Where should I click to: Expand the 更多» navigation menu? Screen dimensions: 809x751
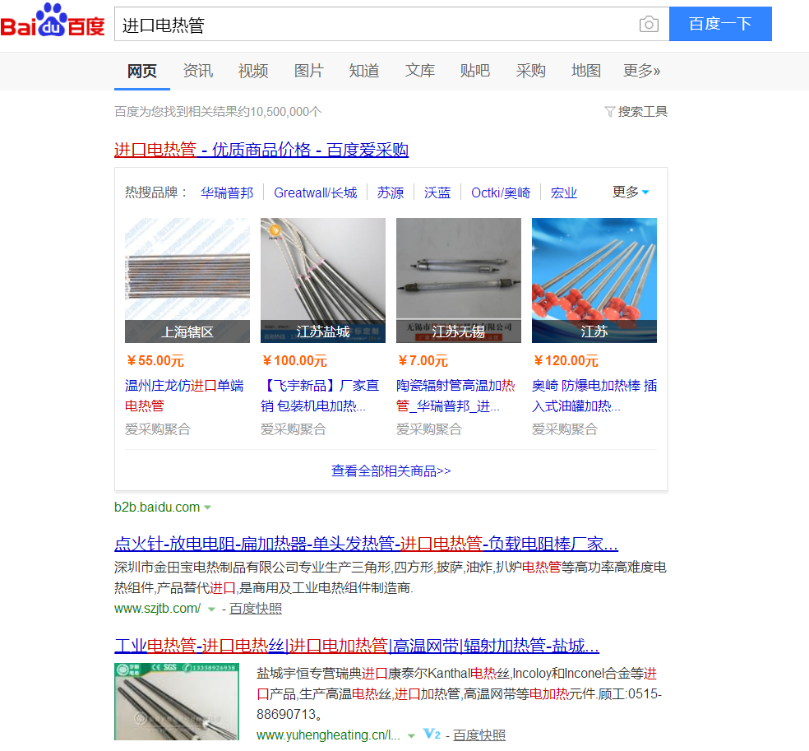coord(642,71)
